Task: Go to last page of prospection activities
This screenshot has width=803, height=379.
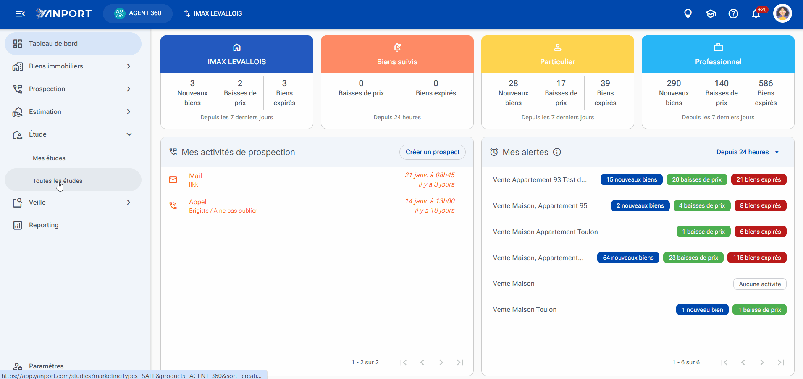Action: coord(460,362)
